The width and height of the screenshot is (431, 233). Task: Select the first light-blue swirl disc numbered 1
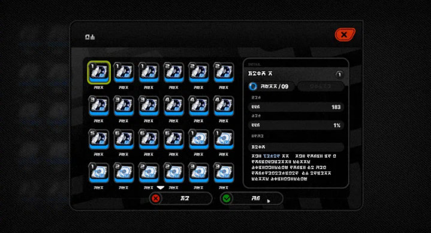point(199,139)
